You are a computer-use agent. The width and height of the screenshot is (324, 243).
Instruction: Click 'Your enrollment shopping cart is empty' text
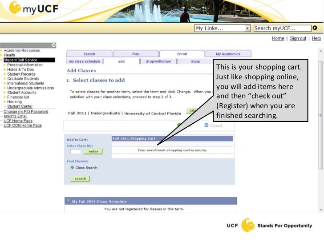172,150
